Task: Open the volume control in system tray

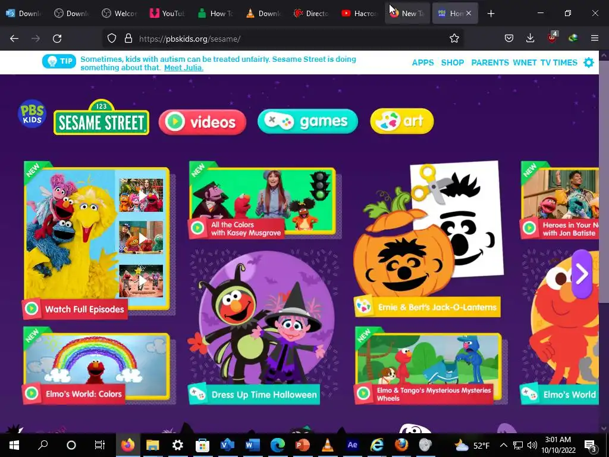Action: coord(532,445)
